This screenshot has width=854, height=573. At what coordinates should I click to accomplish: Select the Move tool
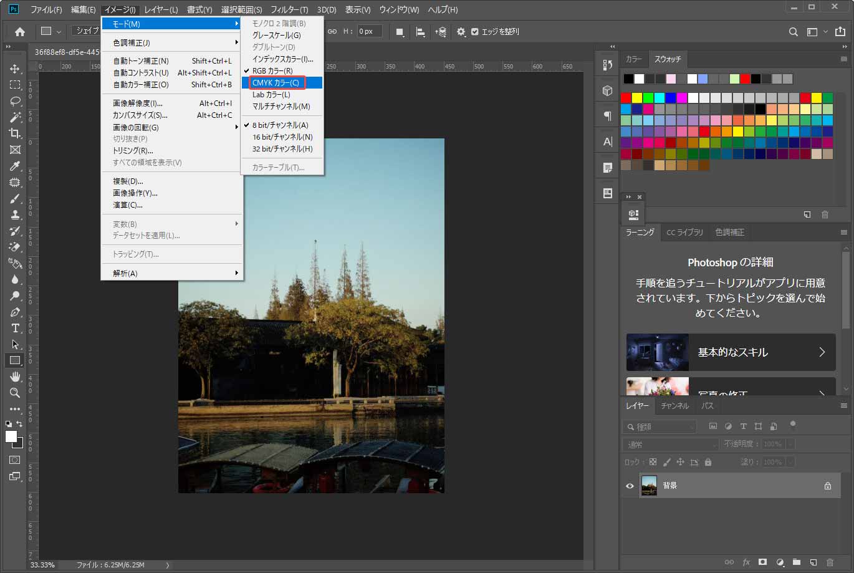point(14,69)
